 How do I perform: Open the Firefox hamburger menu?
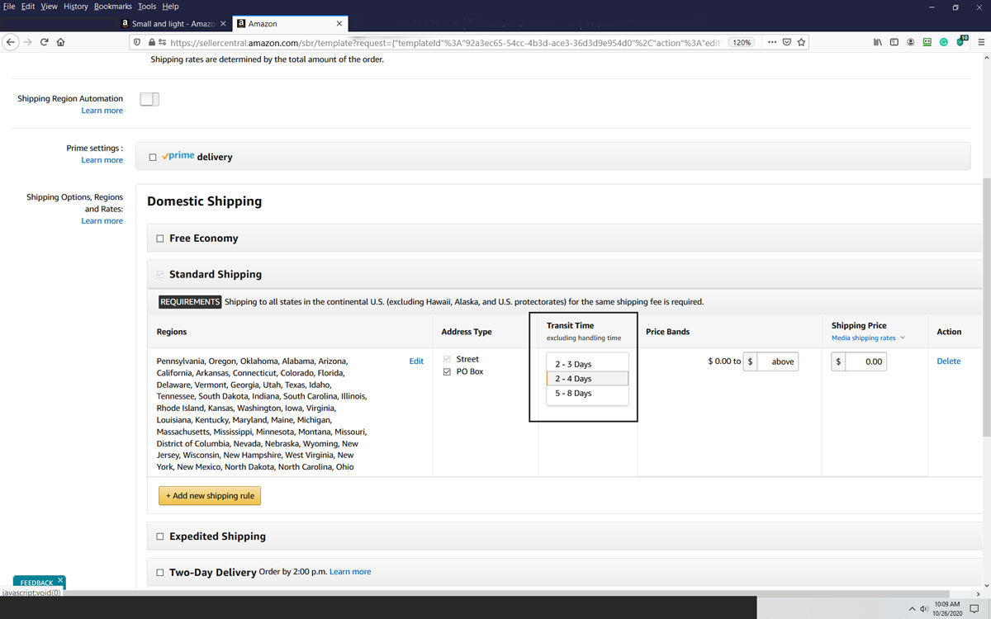[981, 42]
